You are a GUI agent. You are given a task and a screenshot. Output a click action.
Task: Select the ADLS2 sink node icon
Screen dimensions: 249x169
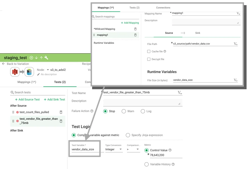point(29,72)
